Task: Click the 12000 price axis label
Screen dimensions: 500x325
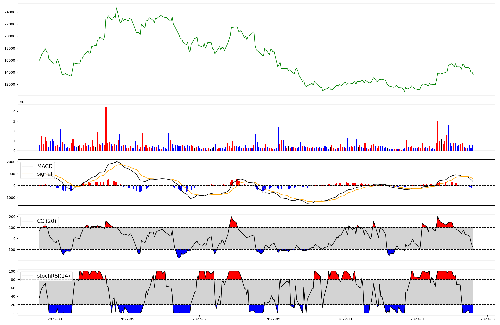Action: (10, 84)
